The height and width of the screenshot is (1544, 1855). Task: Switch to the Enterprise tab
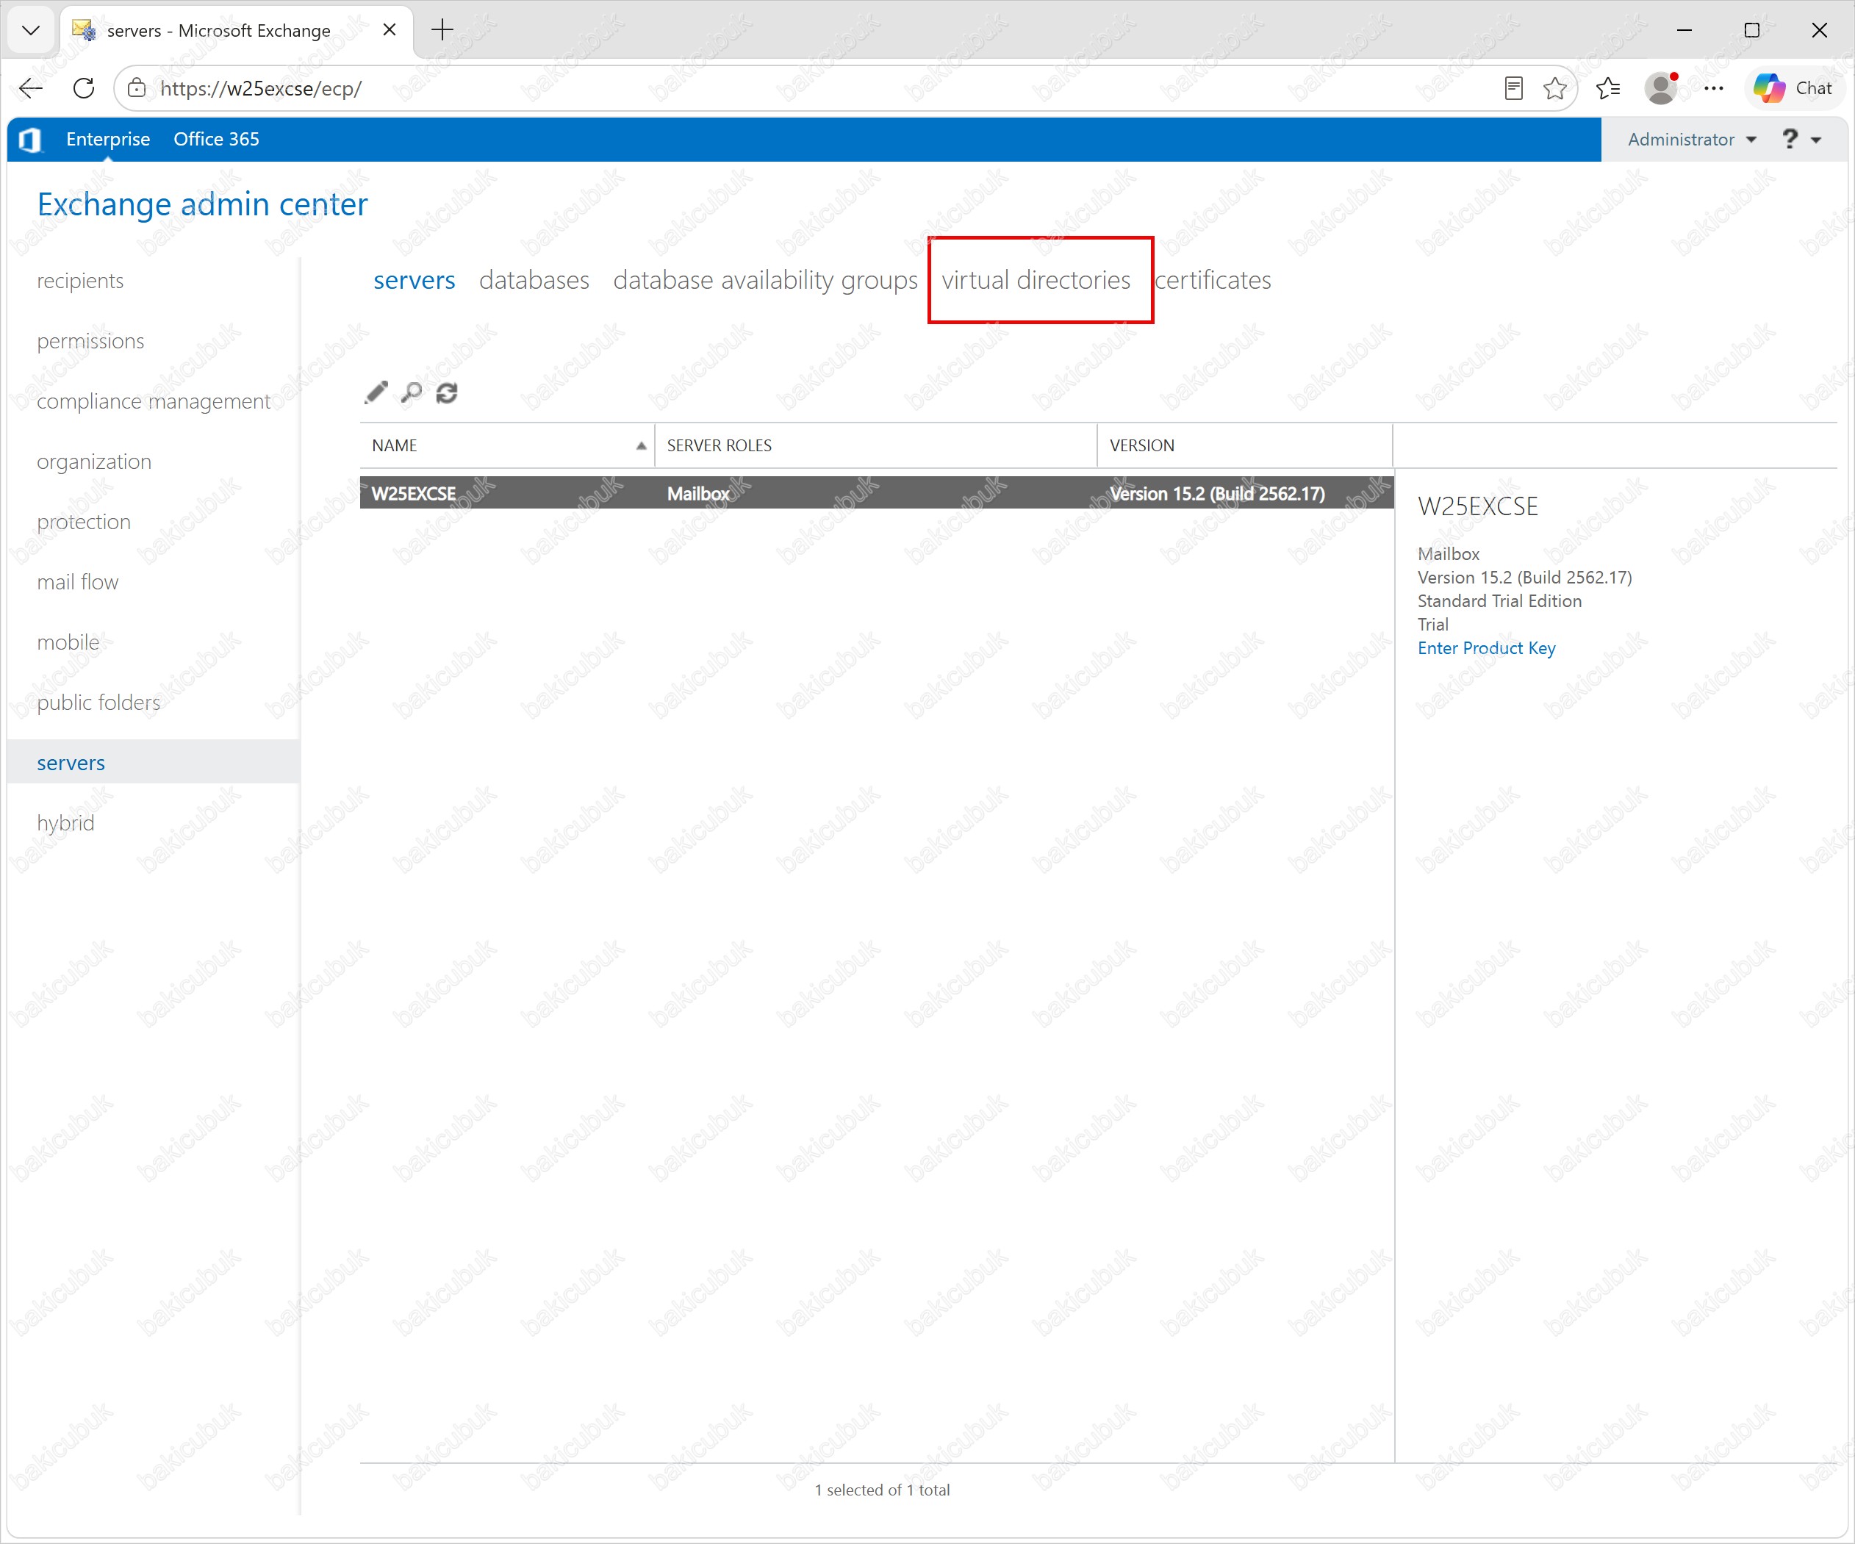108,140
